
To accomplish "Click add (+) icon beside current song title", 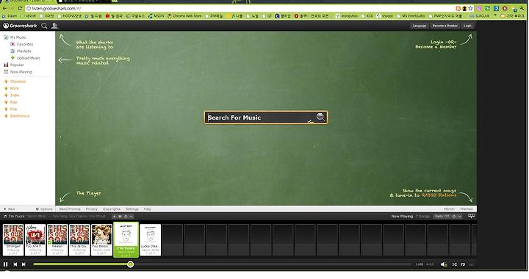I will (115, 217).
